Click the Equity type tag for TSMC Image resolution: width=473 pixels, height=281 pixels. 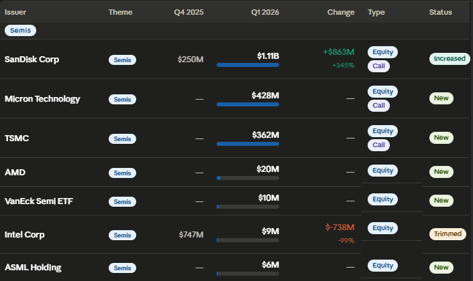(382, 131)
